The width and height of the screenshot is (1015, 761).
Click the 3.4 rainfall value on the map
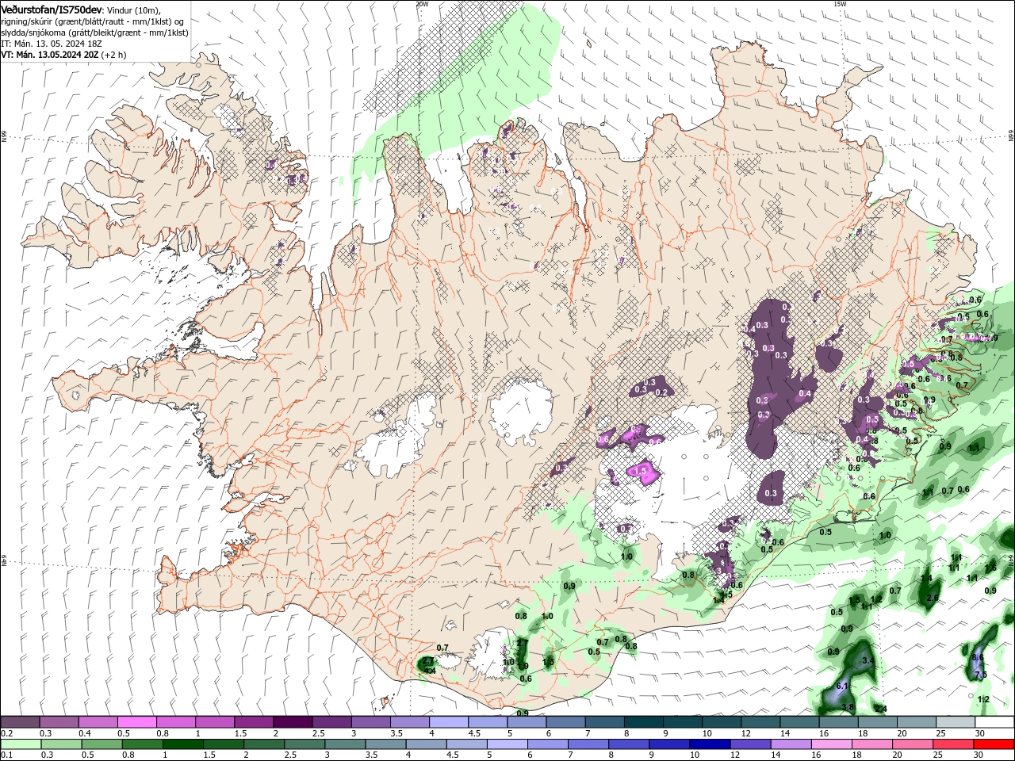click(x=868, y=660)
